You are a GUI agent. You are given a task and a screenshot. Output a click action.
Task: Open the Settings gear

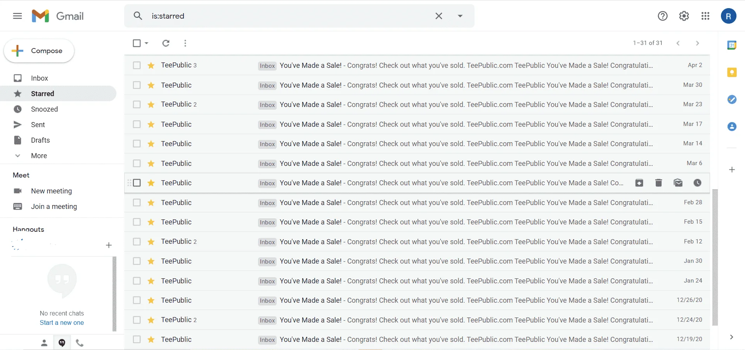(684, 16)
